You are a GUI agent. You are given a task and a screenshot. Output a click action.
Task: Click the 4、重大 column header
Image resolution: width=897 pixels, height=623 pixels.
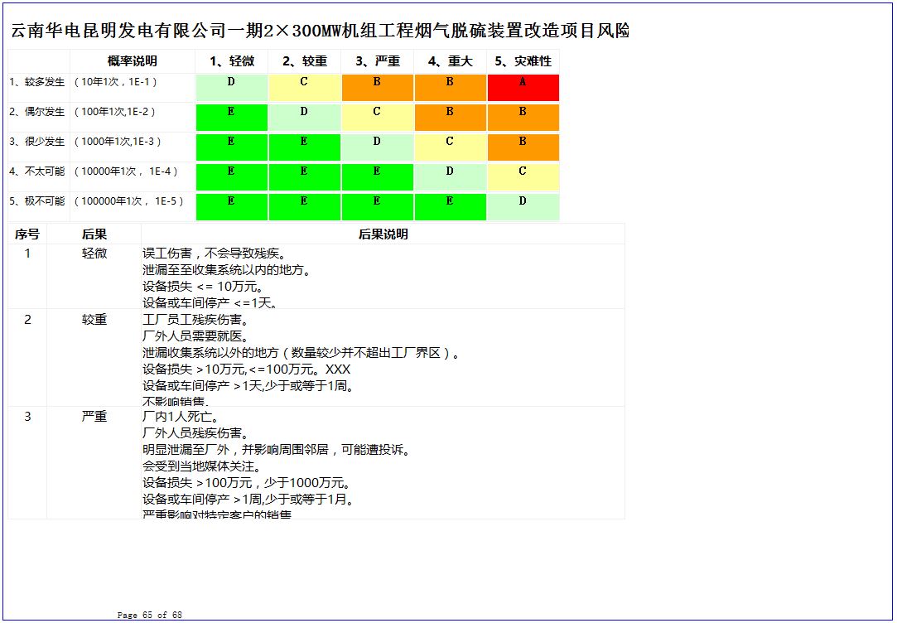pos(451,61)
